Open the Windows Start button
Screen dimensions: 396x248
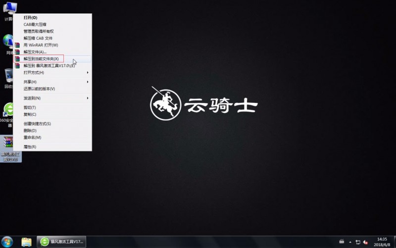point(7,242)
